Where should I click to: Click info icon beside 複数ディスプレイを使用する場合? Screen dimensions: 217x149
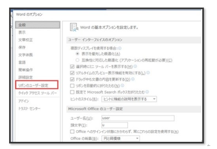click(x=120, y=48)
